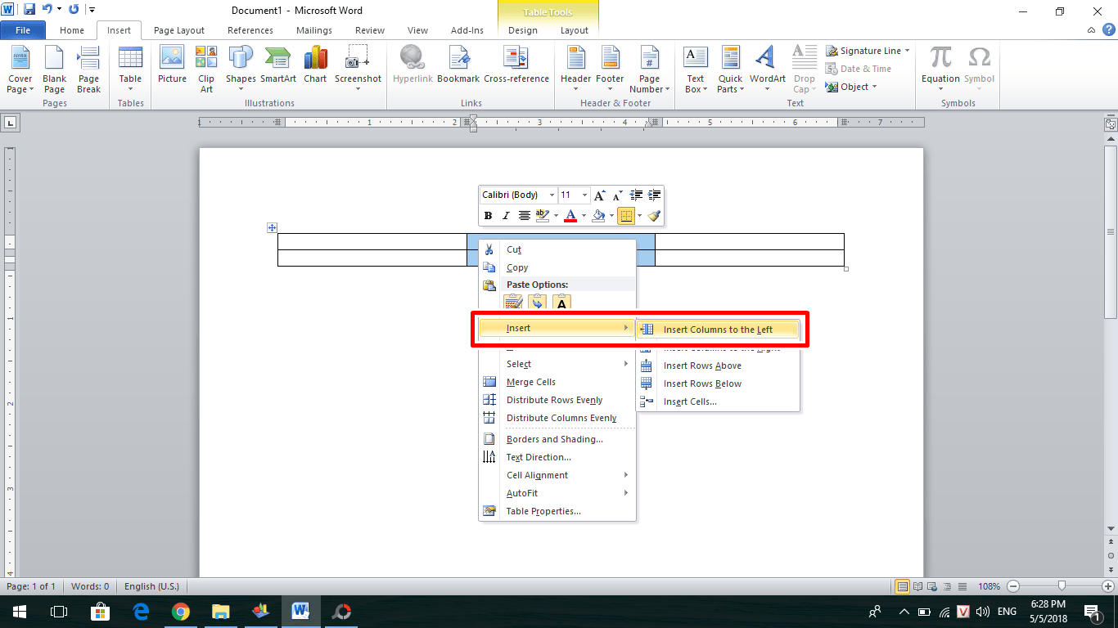The height and width of the screenshot is (628, 1118).
Task: Switch to the Page Layout tab
Action: pos(179,30)
